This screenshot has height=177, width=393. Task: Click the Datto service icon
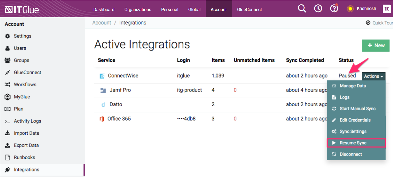click(103, 105)
